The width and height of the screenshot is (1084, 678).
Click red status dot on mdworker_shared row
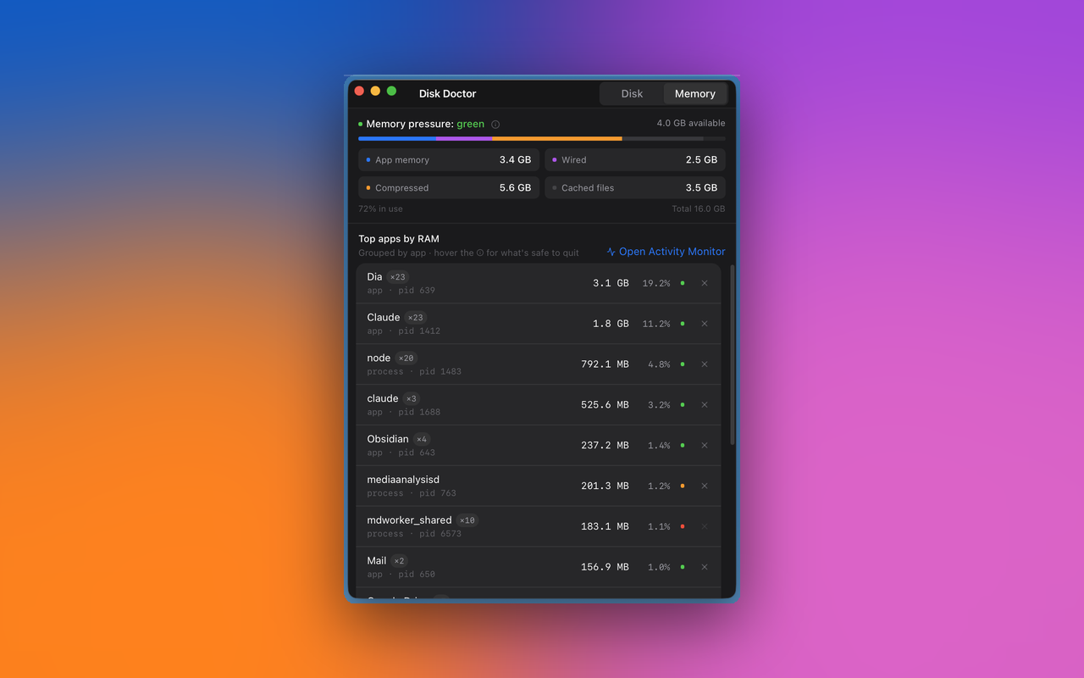(x=683, y=526)
